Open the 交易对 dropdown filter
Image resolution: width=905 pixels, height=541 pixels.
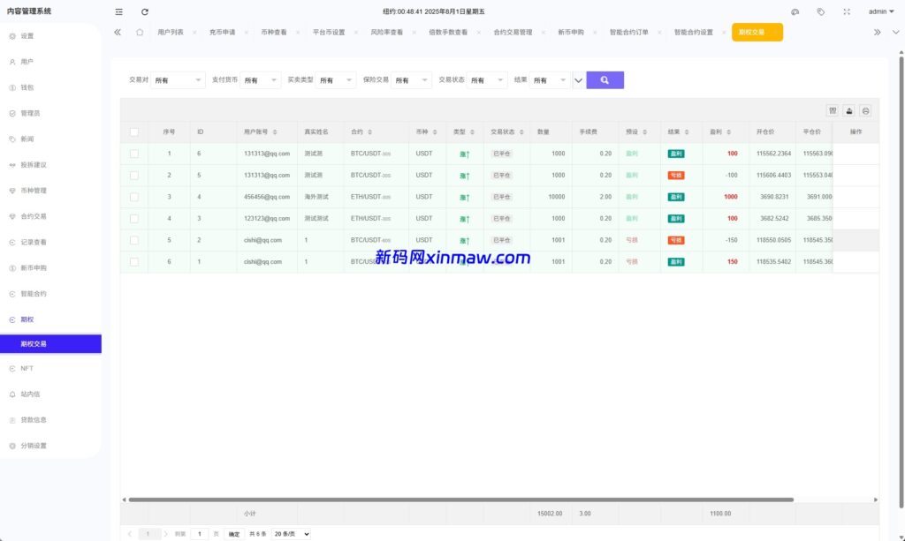(178, 80)
